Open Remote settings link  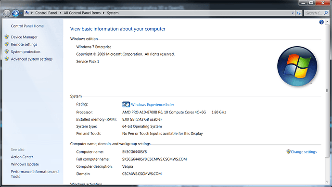point(24,44)
